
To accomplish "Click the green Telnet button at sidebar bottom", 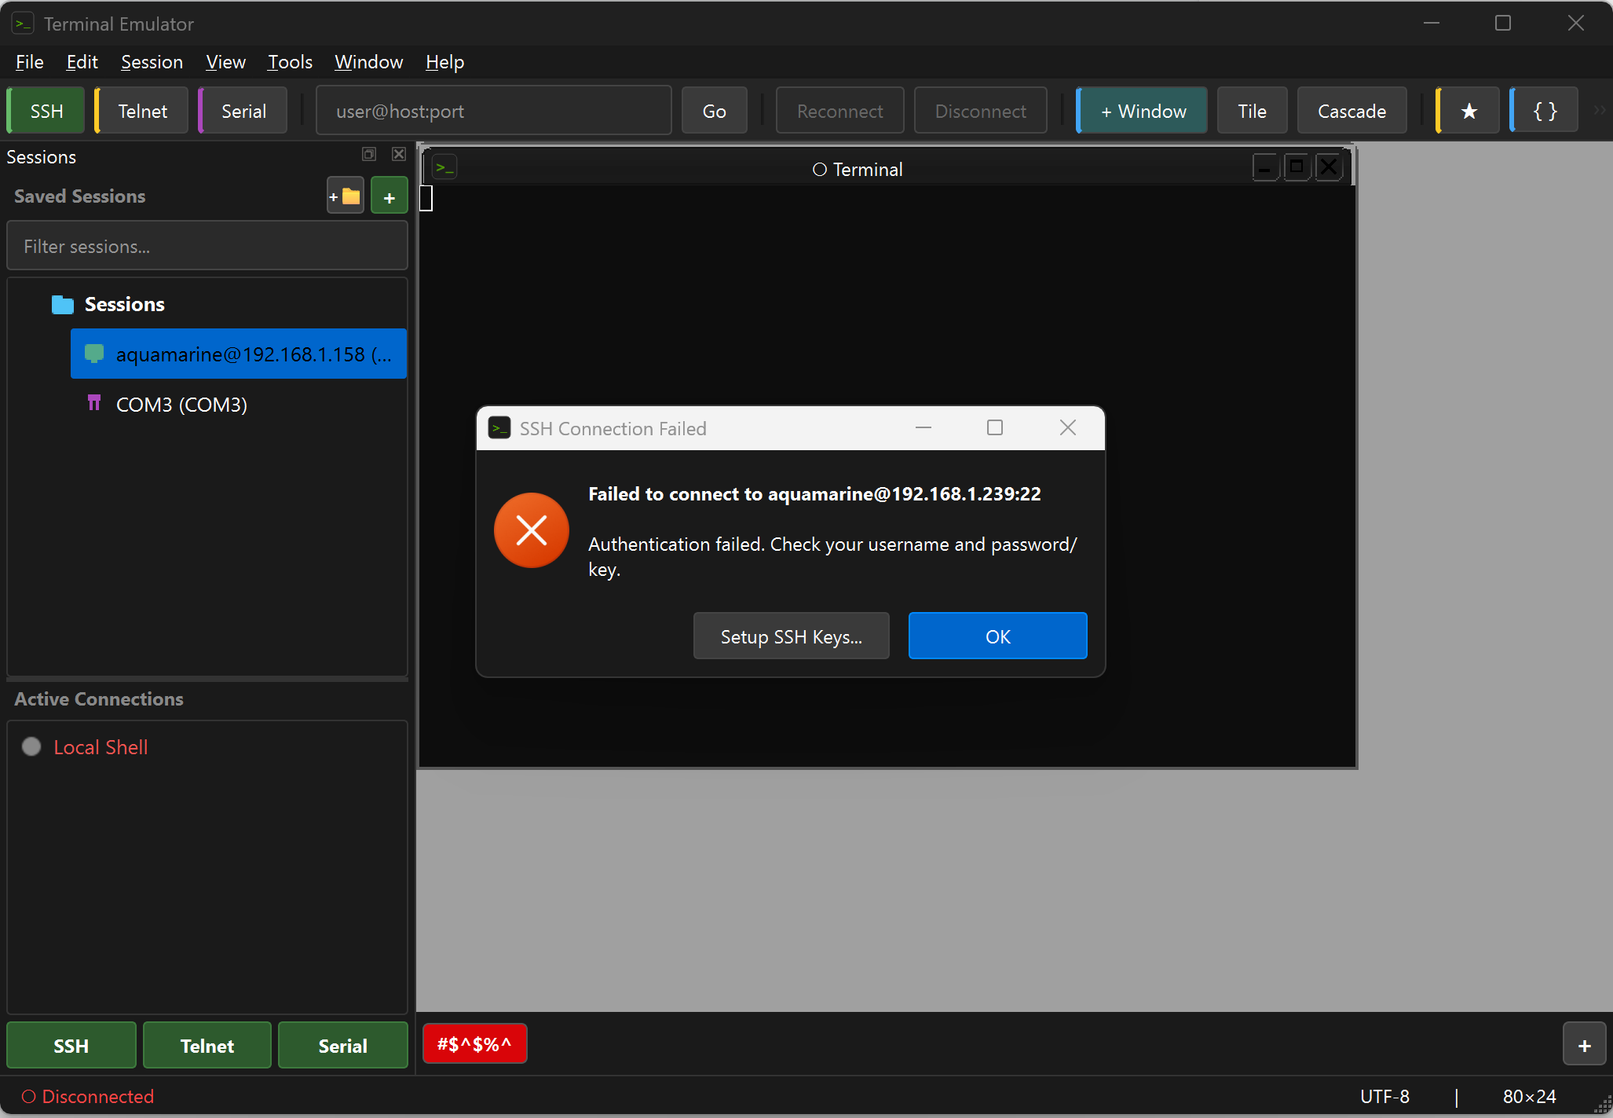I will [x=207, y=1045].
